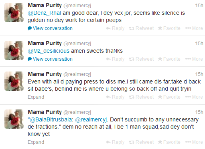Expand the @BalaBitrusbala quote tweet

tap(36, 142)
